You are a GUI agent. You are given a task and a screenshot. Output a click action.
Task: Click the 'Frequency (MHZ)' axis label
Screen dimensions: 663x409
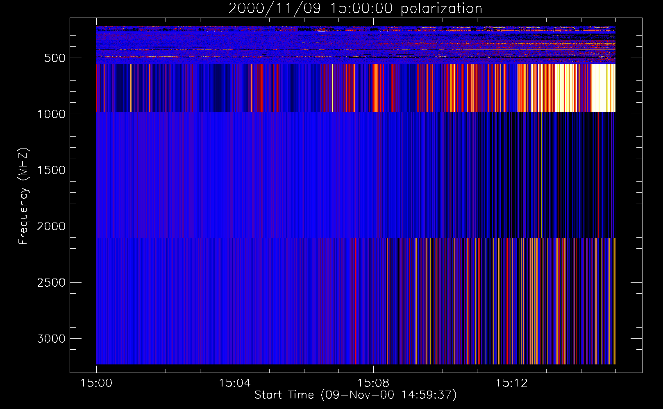[23, 196]
